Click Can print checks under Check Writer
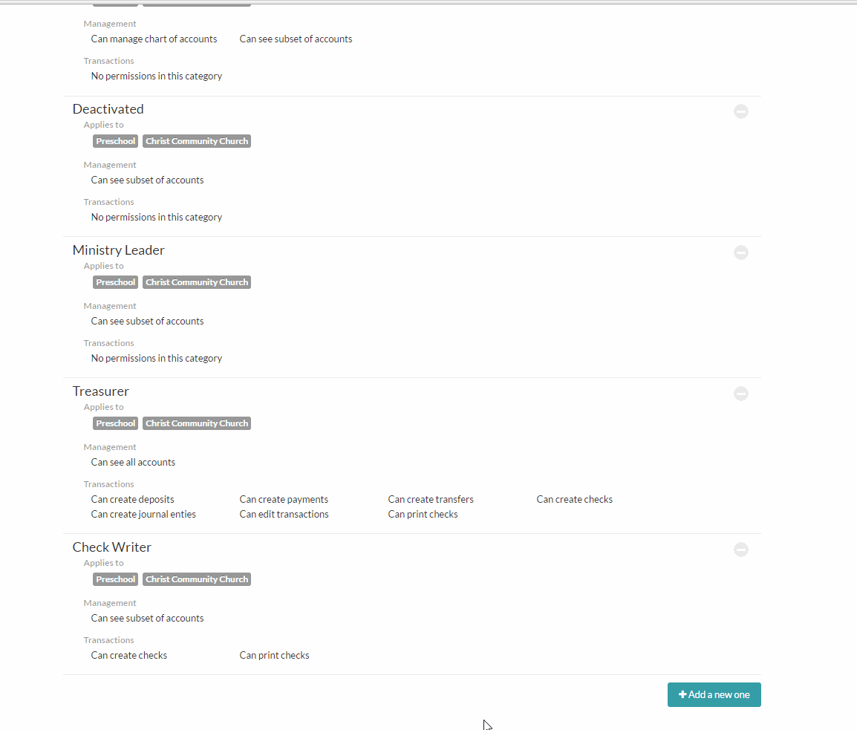 click(274, 655)
